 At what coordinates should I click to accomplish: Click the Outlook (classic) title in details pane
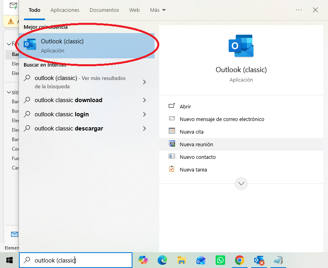pos(241,70)
